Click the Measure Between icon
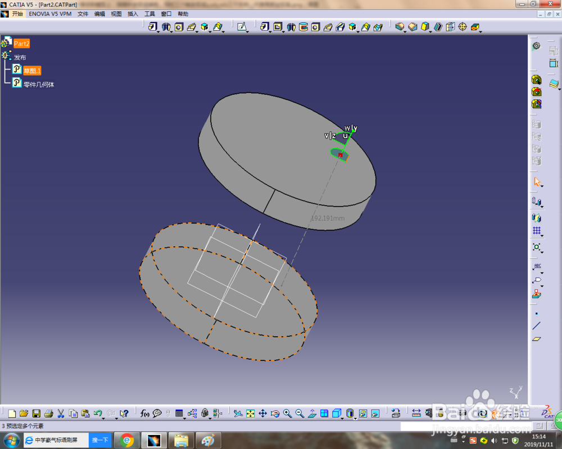The width and height of the screenshot is (562, 449). [x=416, y=414]
